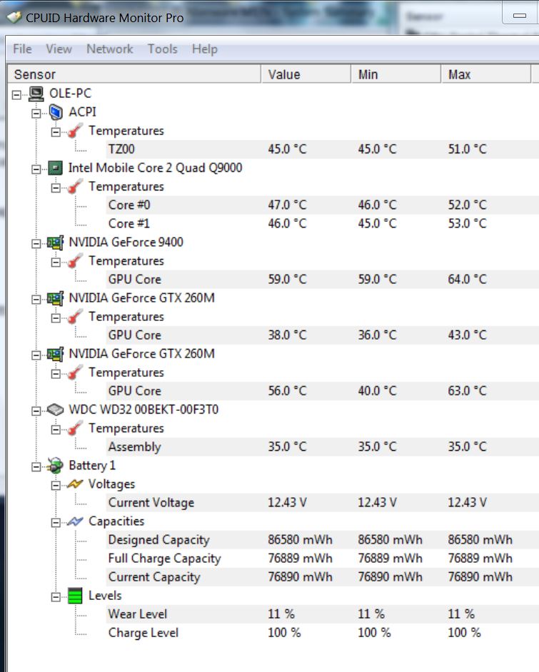Viewport: 539px width, 672px height.
Task: Open the Help menu
Action: pos(205,49)
